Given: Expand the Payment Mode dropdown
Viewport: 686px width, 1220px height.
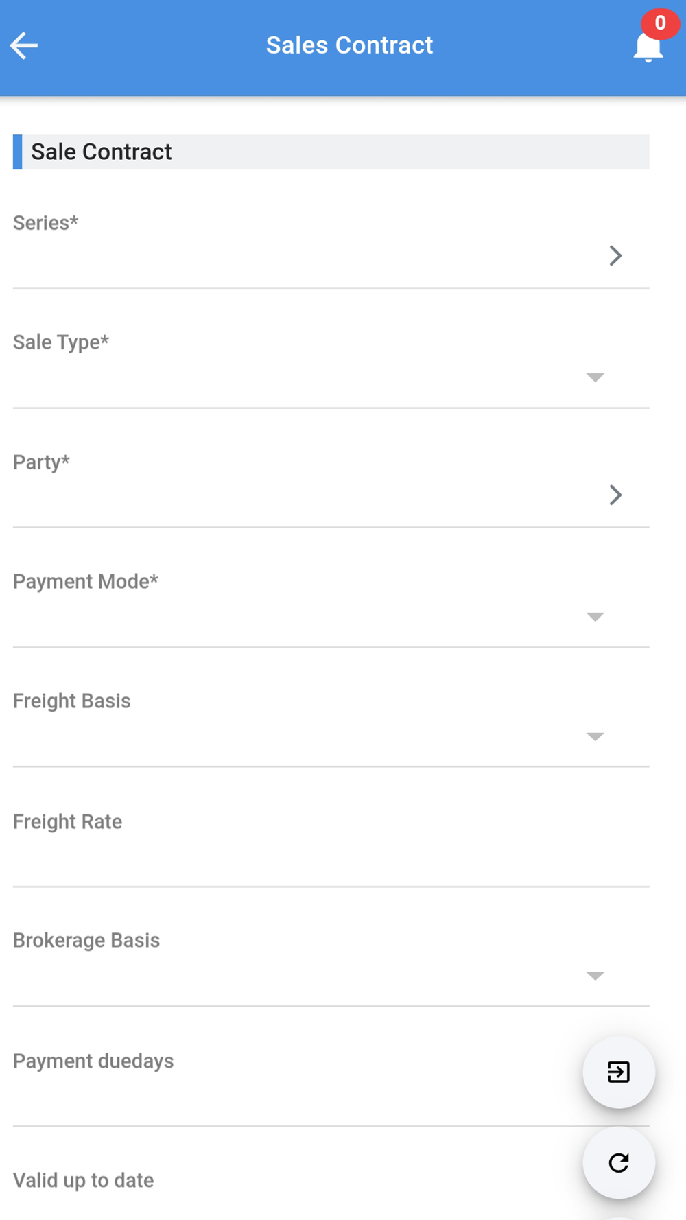Looking at the screenshot, I should coord(595,617).
